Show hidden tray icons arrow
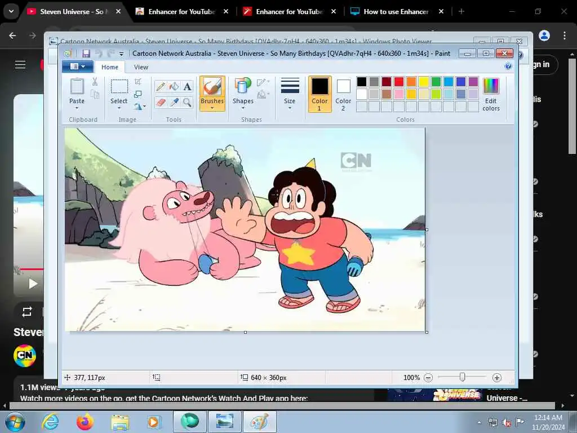Screen dimensions: 577x433 point(479,422)
